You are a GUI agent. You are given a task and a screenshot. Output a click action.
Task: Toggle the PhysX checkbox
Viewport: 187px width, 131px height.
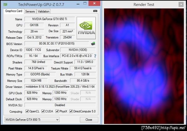click(57, 111)
